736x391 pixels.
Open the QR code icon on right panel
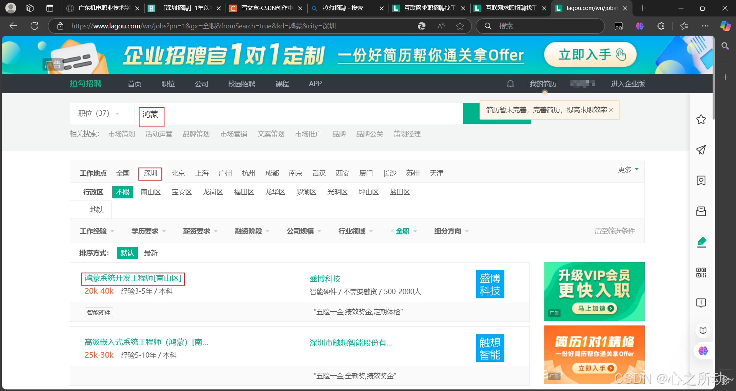[x=701, y=273]
